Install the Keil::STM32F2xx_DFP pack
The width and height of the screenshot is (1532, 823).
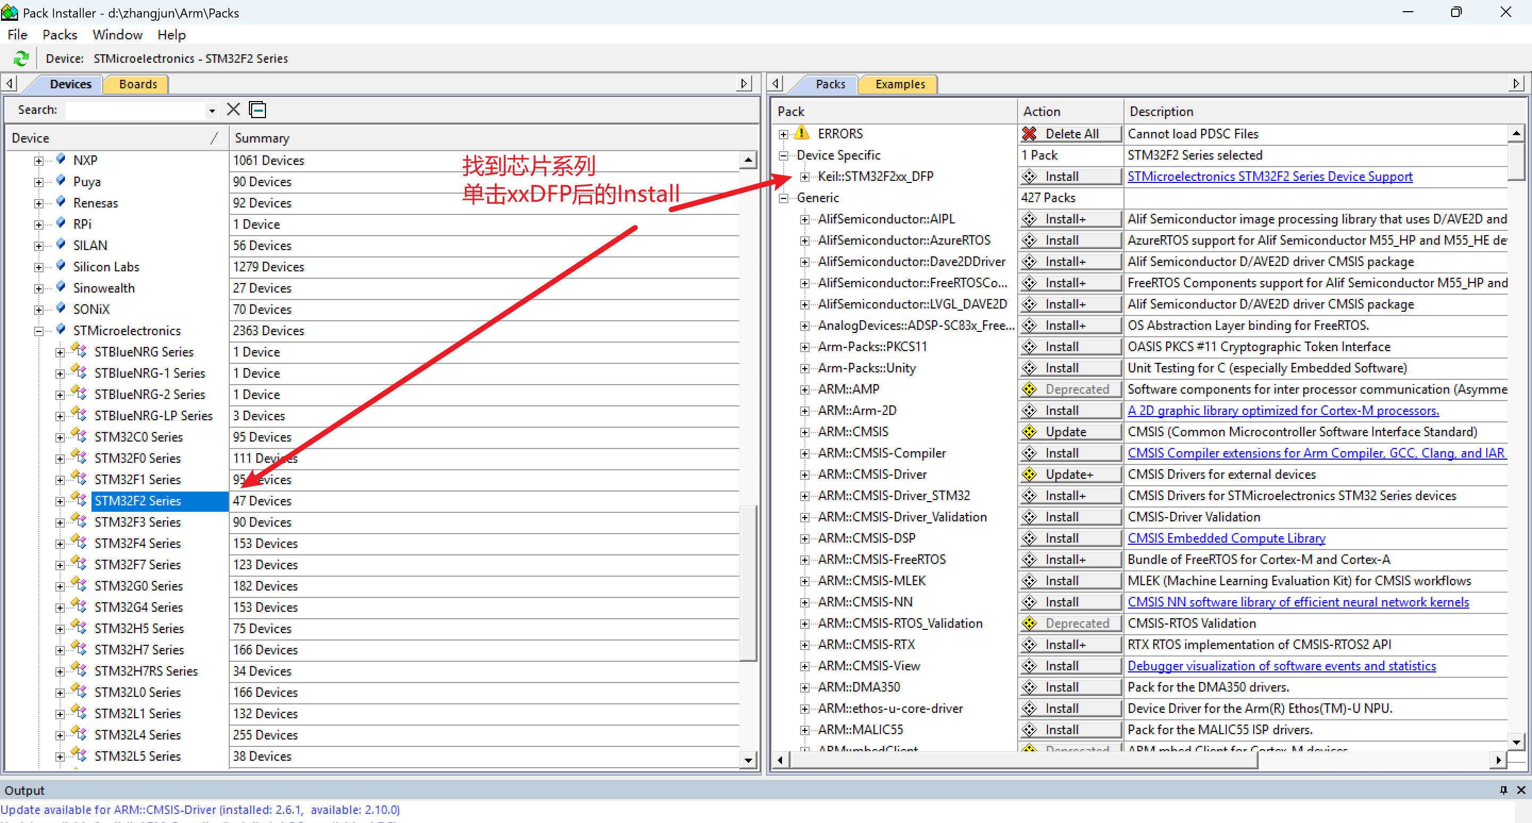click(x=1070, y=176)
